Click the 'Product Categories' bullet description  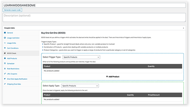[x=90, y=50]
